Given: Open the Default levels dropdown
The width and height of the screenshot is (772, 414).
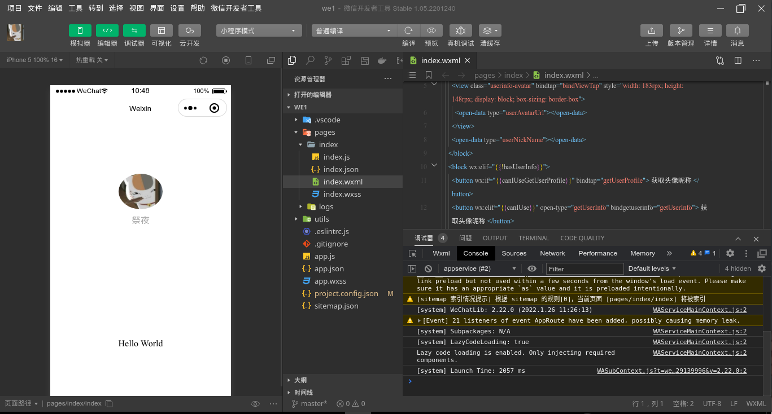Looking at the screenshot, I should pos(652,268).
